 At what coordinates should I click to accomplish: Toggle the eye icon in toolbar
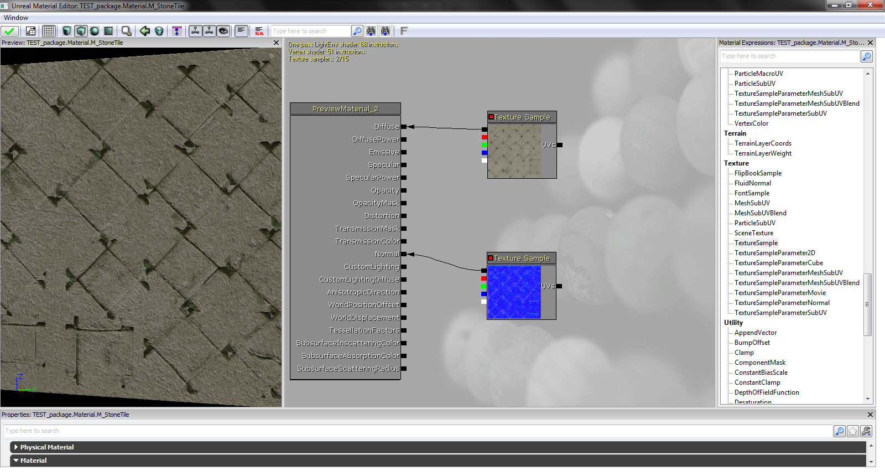click(223, 31)
